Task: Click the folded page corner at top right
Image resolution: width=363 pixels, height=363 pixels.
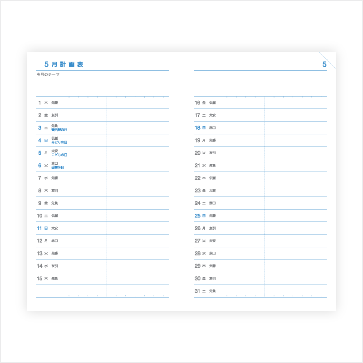Action: tap(328, 60)
